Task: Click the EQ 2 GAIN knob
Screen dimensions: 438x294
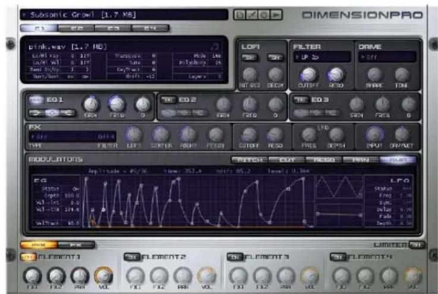Action: (223, 105)
